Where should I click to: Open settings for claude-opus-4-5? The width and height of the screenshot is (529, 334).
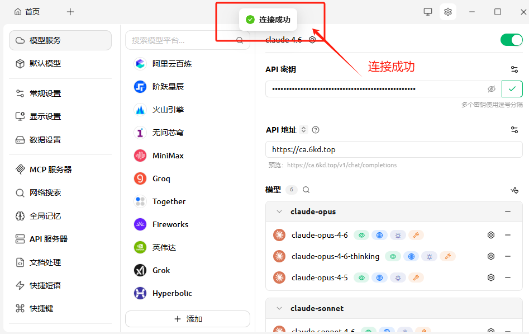click(x=491, y=277)
